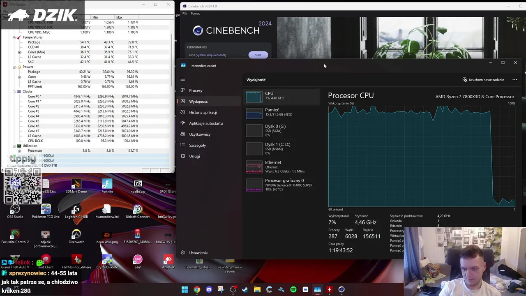Open the Task Manager hamburger navigation menu
The height and width of the screenshot is (296, 526).
[x=183, y=79]
